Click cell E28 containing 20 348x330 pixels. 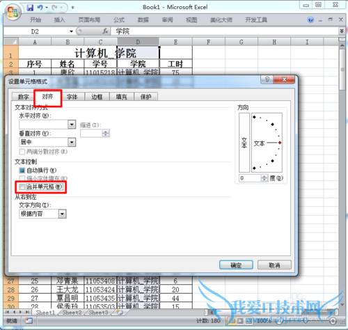point(175,290)
